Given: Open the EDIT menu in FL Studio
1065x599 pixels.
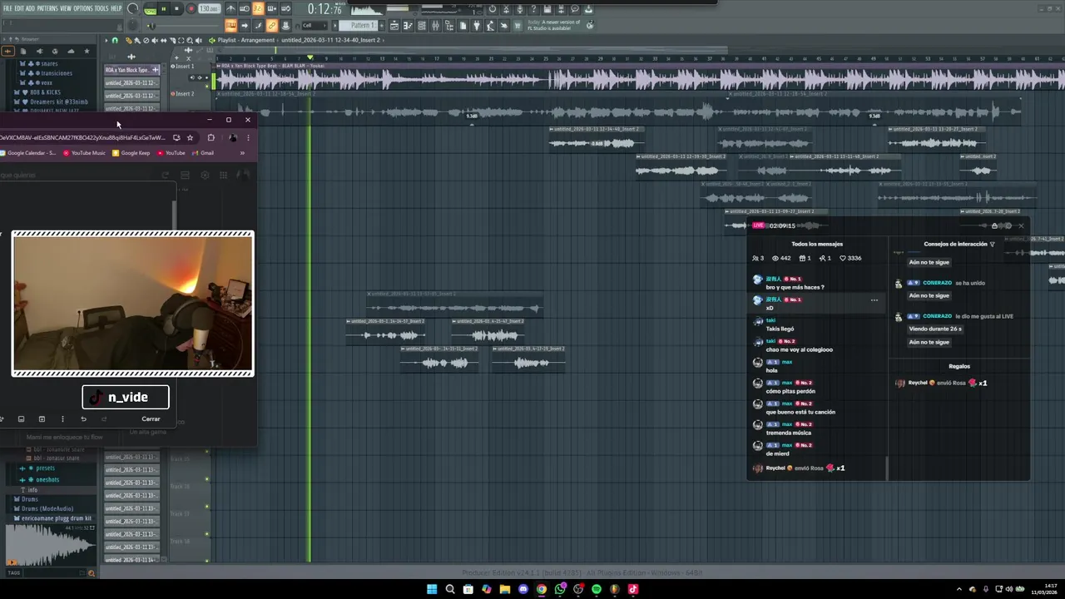Looking at the screenshot, I should coord(19,8).
